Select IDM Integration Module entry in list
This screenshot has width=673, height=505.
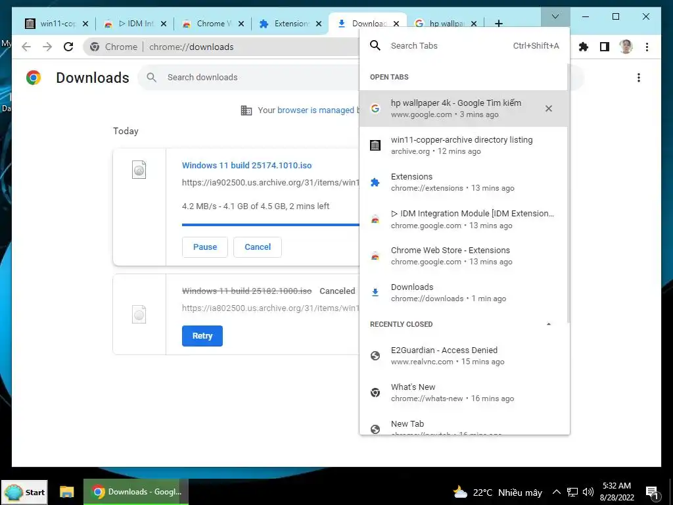coord(463,219)
